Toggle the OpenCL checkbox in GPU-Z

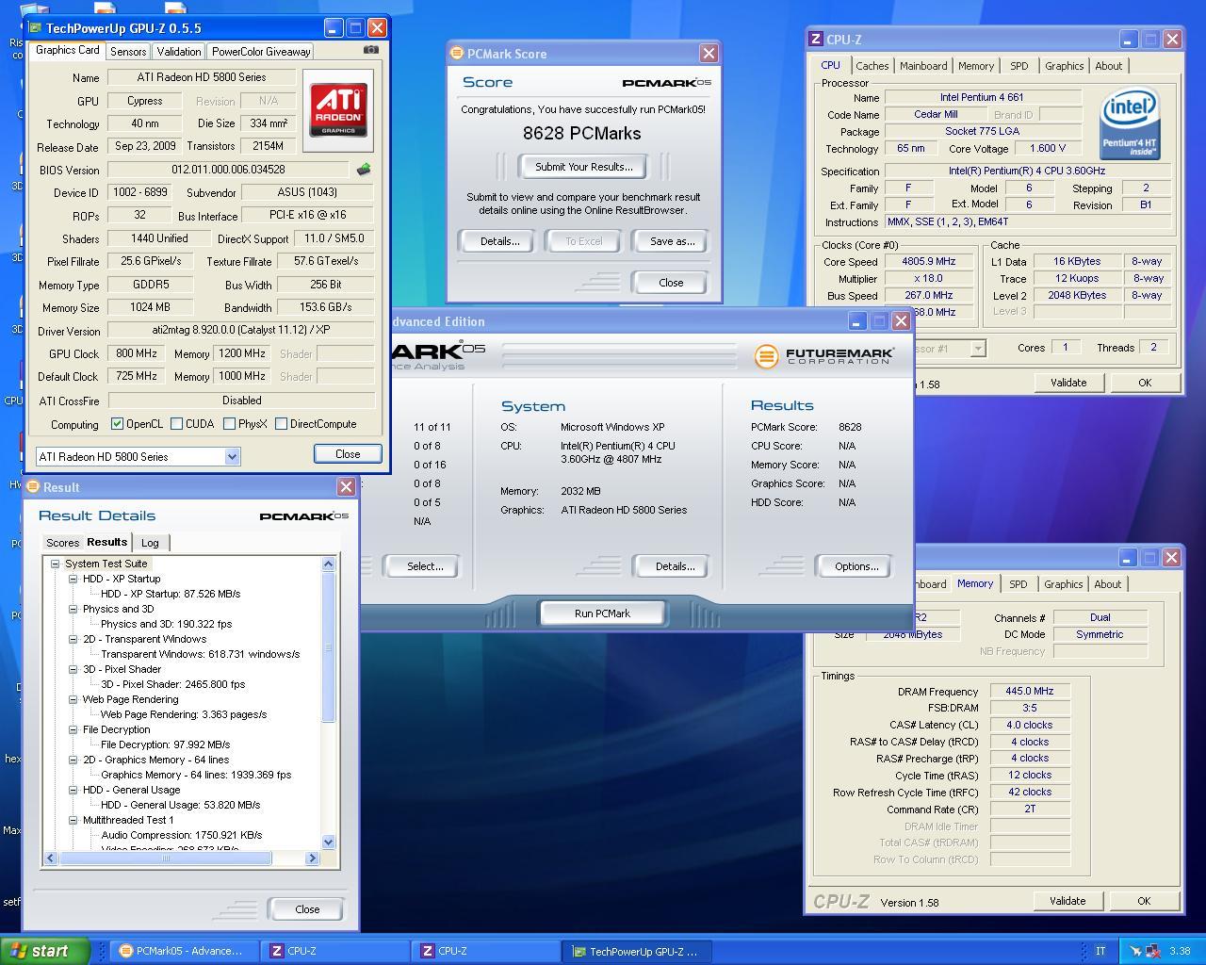[x=117, y=424]
